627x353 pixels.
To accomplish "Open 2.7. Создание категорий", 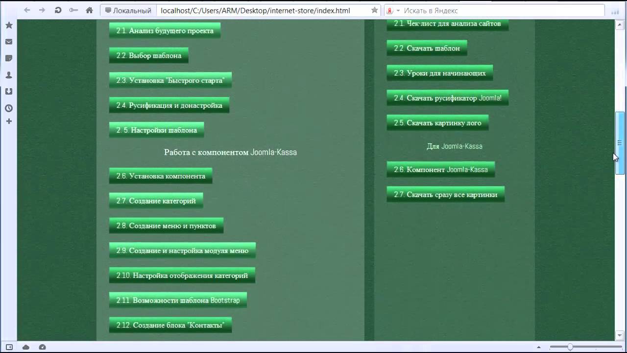I will (156, 201).
